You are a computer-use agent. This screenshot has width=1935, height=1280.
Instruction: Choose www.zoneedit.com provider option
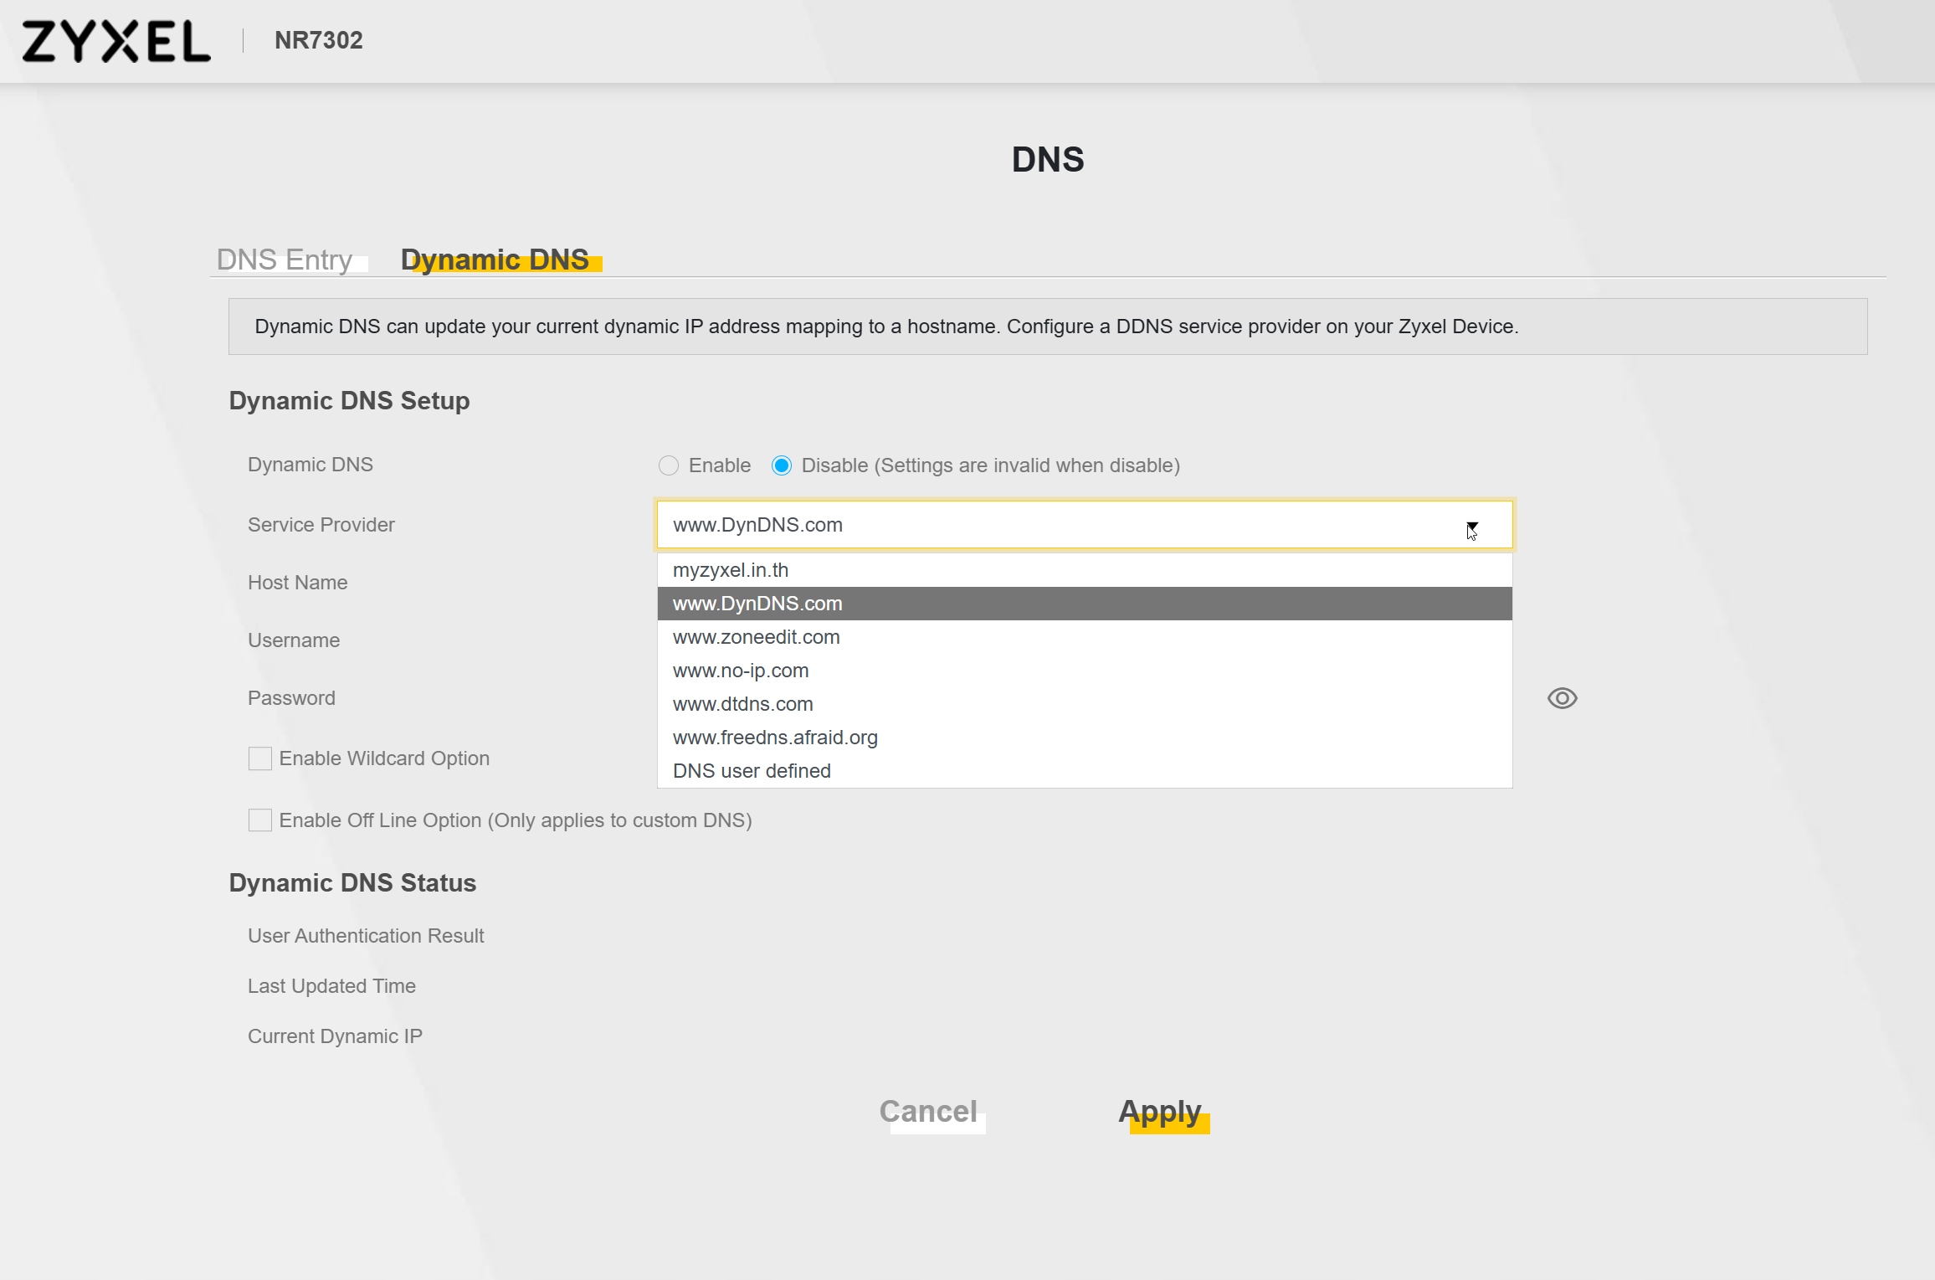pyautogui.click(x=756, y=637)
